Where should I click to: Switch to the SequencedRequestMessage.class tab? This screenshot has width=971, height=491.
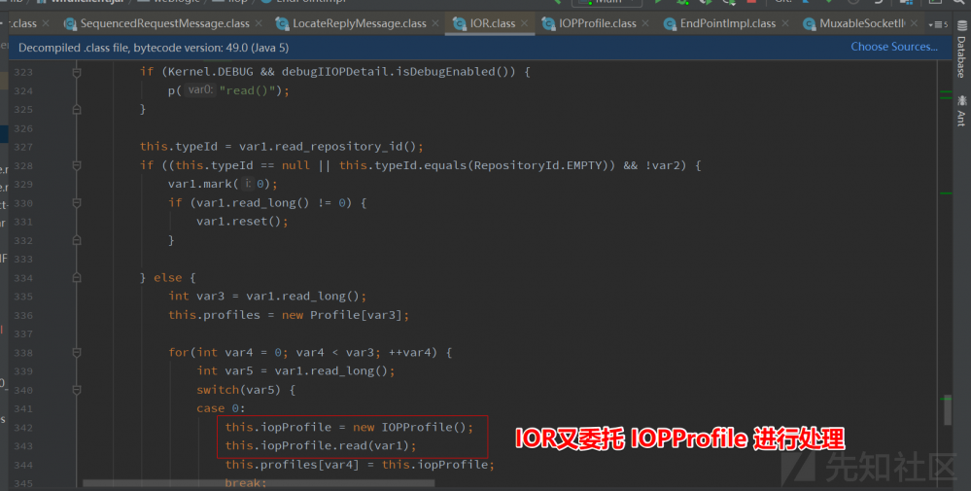[x=164, y=23]
